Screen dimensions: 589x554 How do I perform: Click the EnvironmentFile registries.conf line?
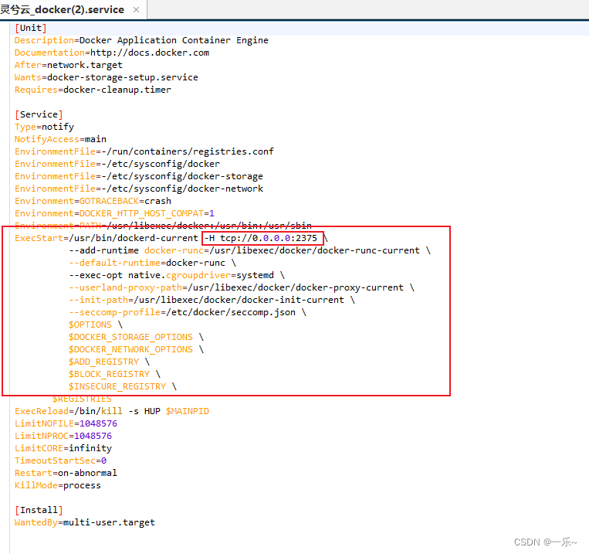coord(144,151)
